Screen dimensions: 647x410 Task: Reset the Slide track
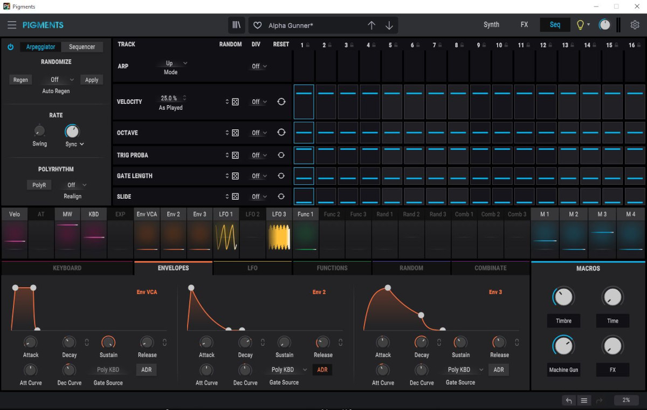pos(281,197)
